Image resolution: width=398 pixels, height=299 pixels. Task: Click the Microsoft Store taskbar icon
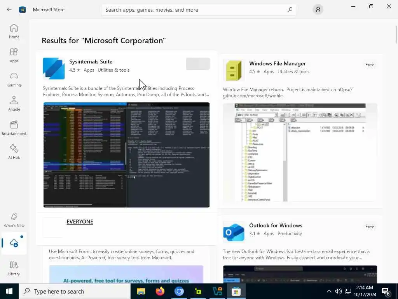coord(236,291)
